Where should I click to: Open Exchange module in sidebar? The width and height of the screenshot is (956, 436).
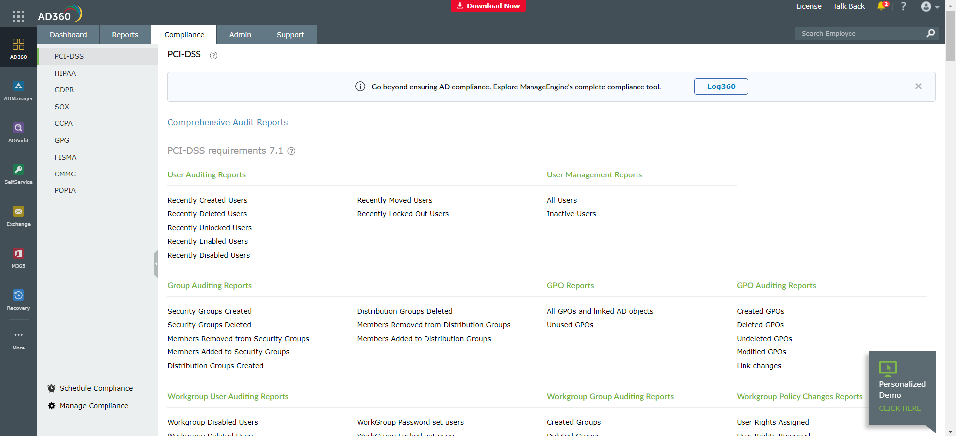18,216
